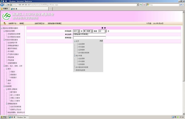Click the red stop loading icon
Viewport: 185px width, 119px height.
click(144, 5)
